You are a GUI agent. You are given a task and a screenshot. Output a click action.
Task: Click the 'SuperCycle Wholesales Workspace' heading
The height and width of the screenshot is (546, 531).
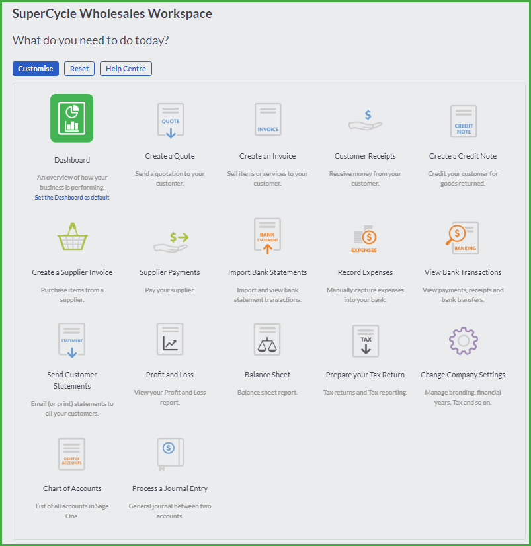[112, 14]
